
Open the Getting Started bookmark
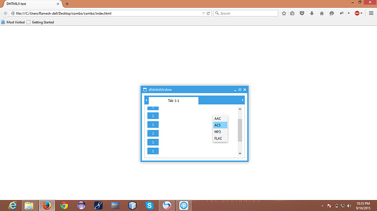[x=40, y=22]
